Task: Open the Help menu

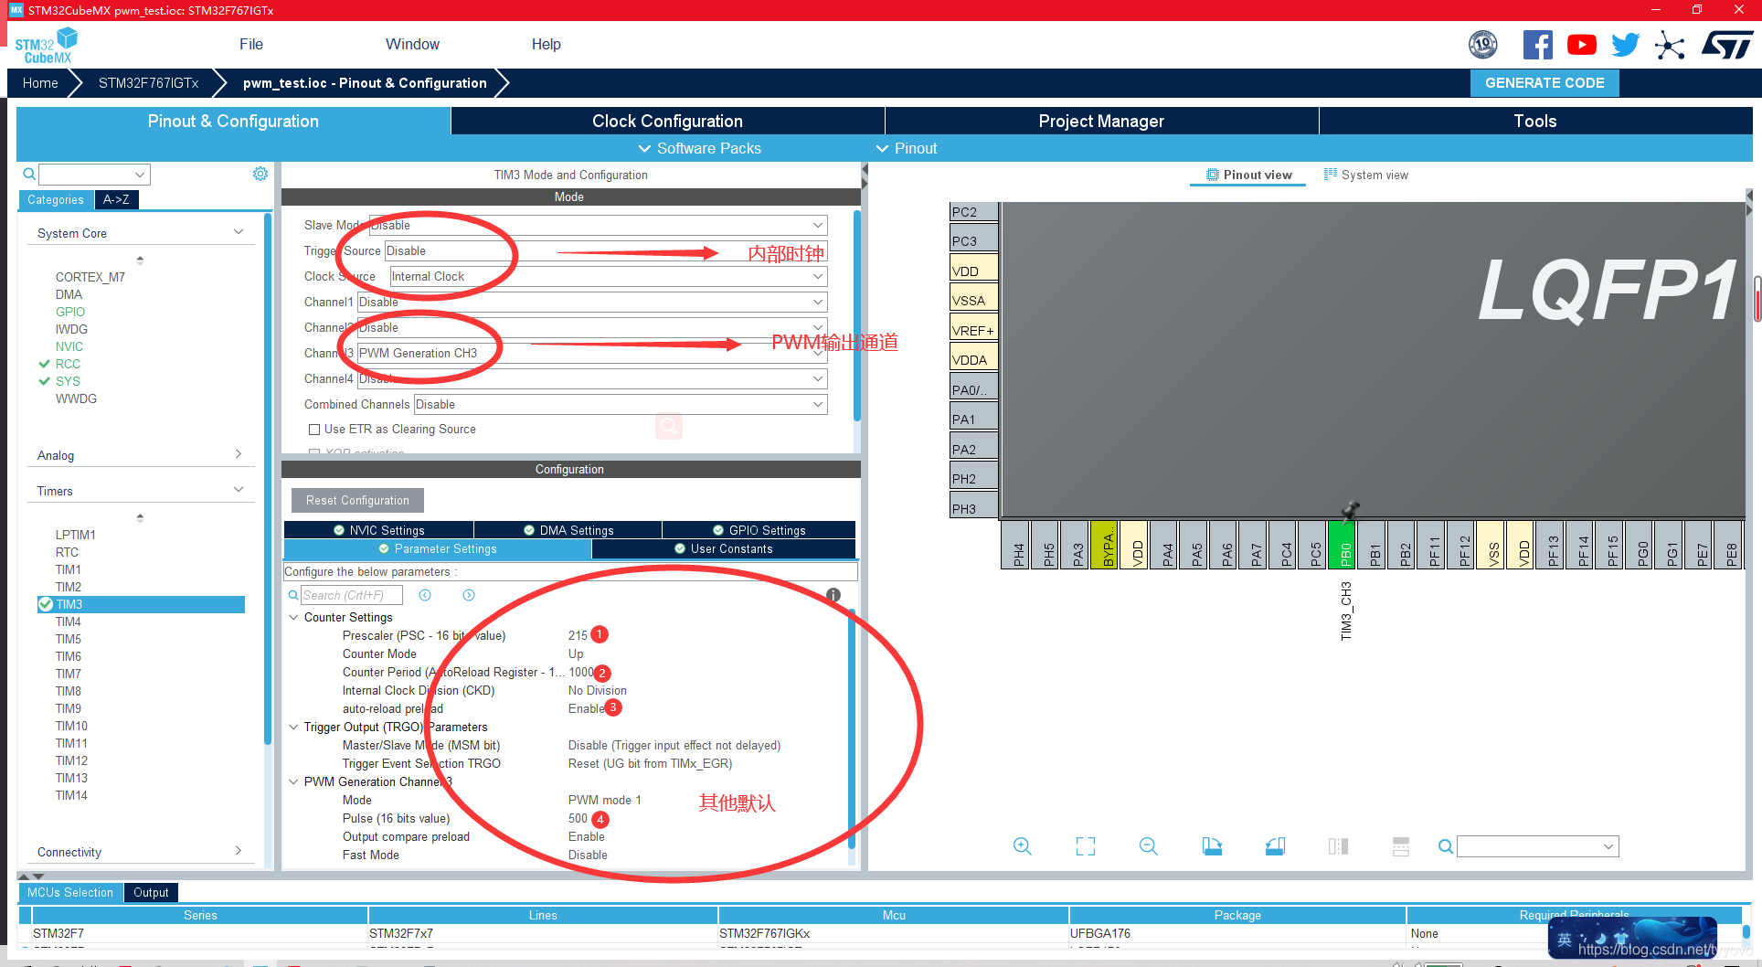Action: [547, 45]
